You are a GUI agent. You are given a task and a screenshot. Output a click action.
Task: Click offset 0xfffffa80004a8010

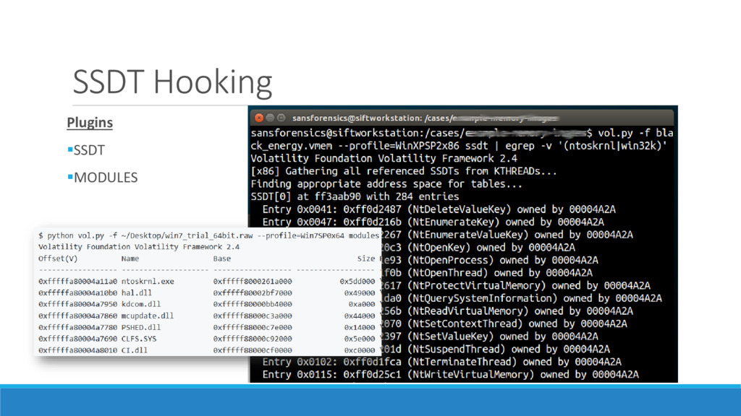(x=77, y=350)
